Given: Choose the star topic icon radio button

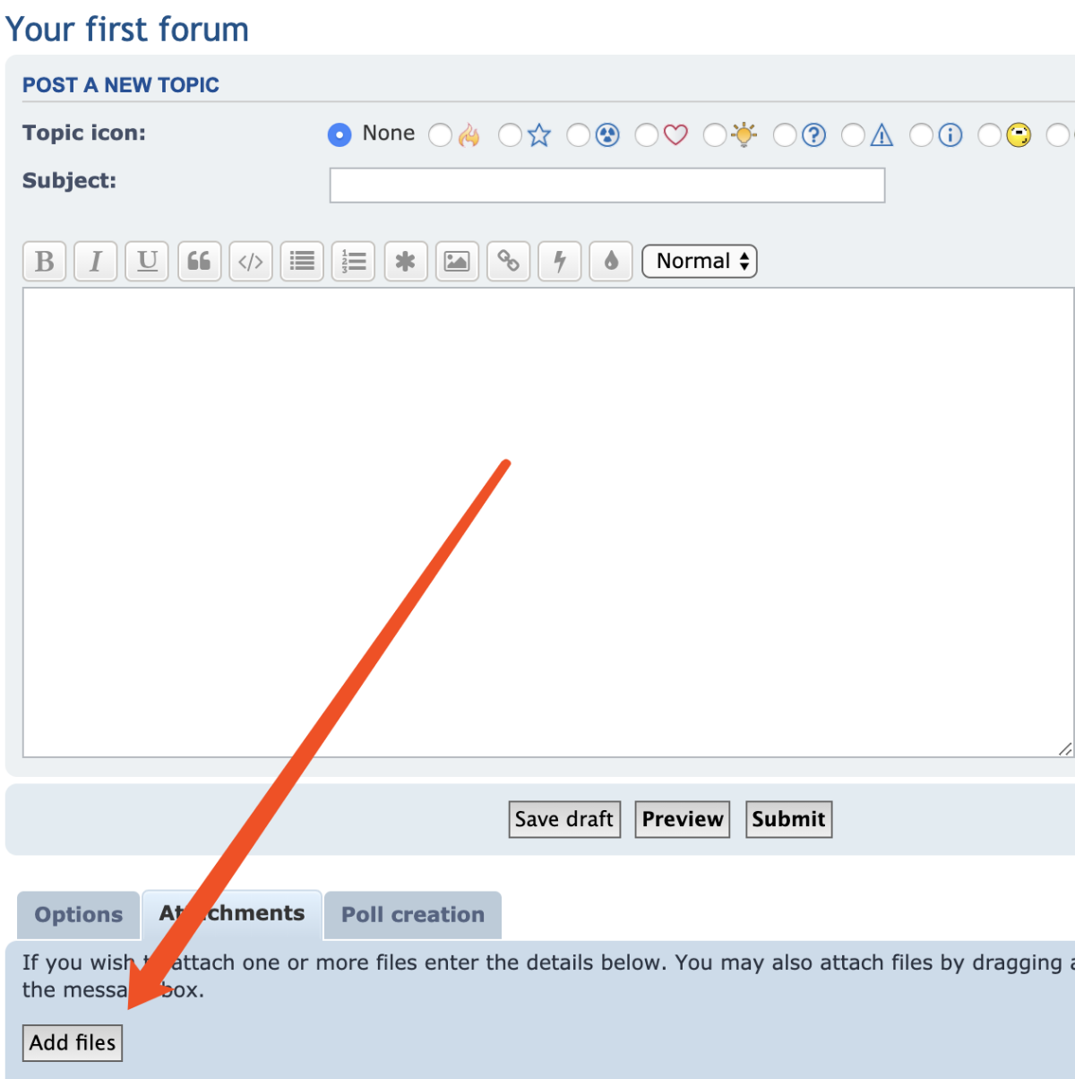Looking at the screenshot, I should point(510,135).
